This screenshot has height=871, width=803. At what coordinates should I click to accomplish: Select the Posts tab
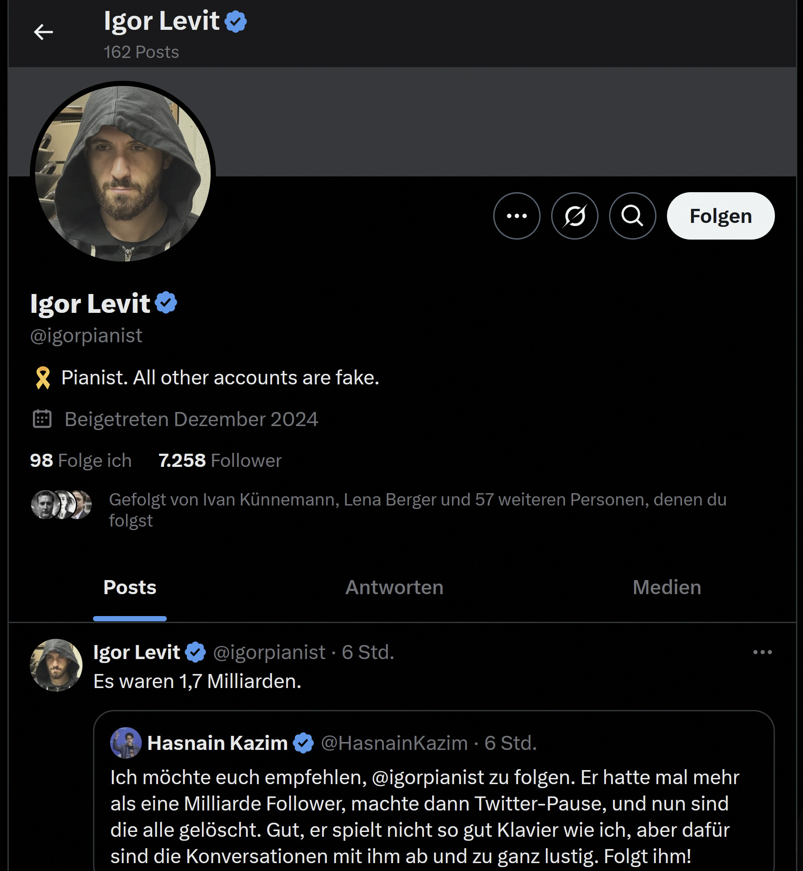[130, 588]
